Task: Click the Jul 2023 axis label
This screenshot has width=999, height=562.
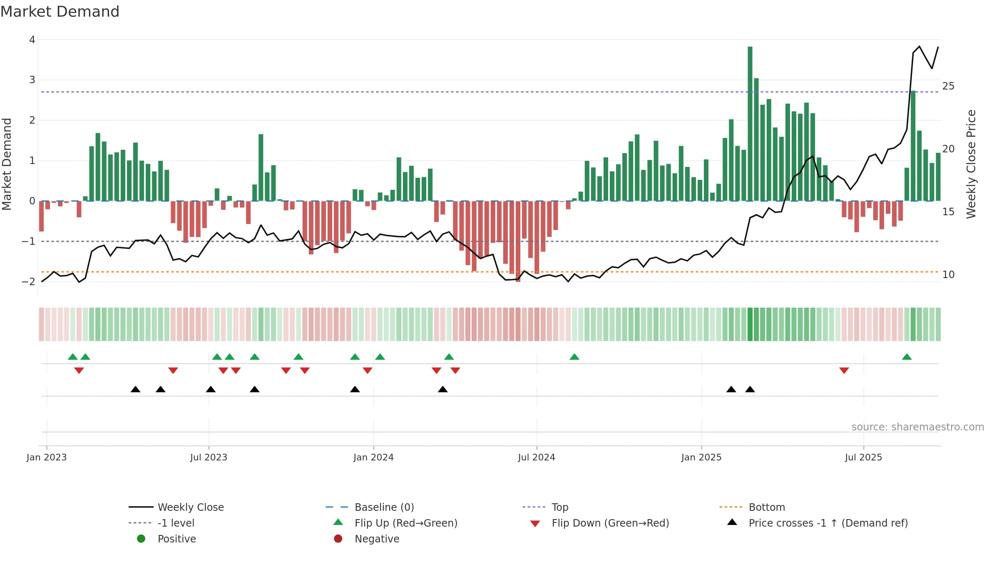Action: pos(209,457)
